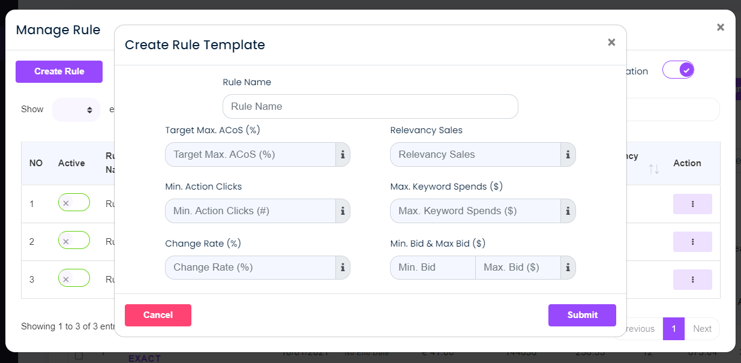741x363 pixels.
Task: Click info icon beside Max. Keyword Spends field
Action: [568, 211]
